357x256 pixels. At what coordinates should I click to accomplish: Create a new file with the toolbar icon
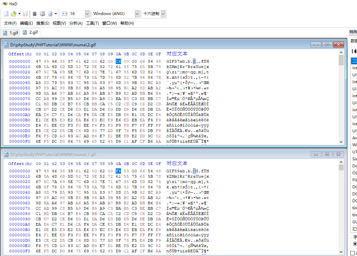pyautogui.click(x=6, y=14)
